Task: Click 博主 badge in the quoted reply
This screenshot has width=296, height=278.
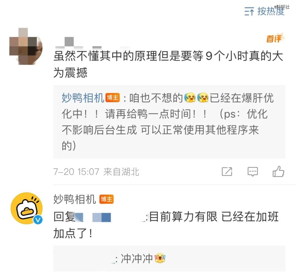Action: (x=113, y=98)
